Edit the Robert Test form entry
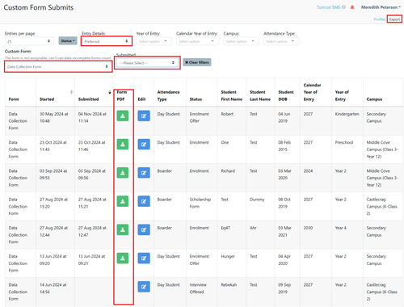The width and height of the screenshot is (404, 307). pyautogui.click(x=144, y=116)
